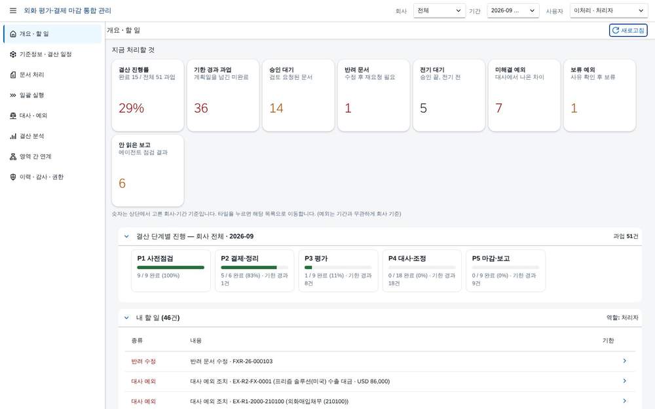Image resolution: width=655 pixels, height=409 pixels.
Task: Click the 과업 51건 count label
Action: coord(626,236)
